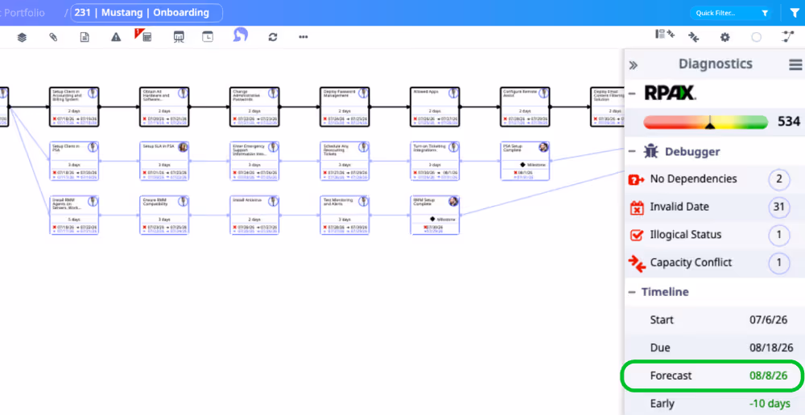The width and height of the screenshot is (805, 415).
Task: Open the document notes icon
Action: pyautogui.click(x=85, y=37)
